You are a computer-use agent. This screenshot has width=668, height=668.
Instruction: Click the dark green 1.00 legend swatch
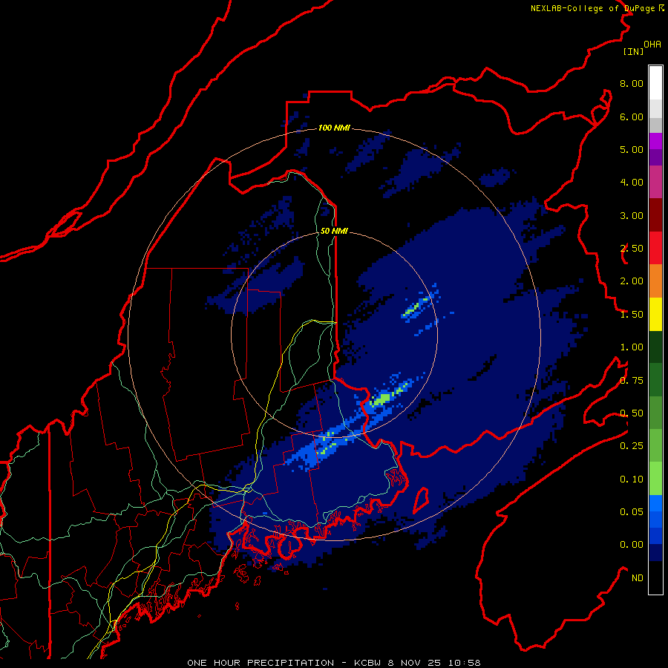pos(655,347)
